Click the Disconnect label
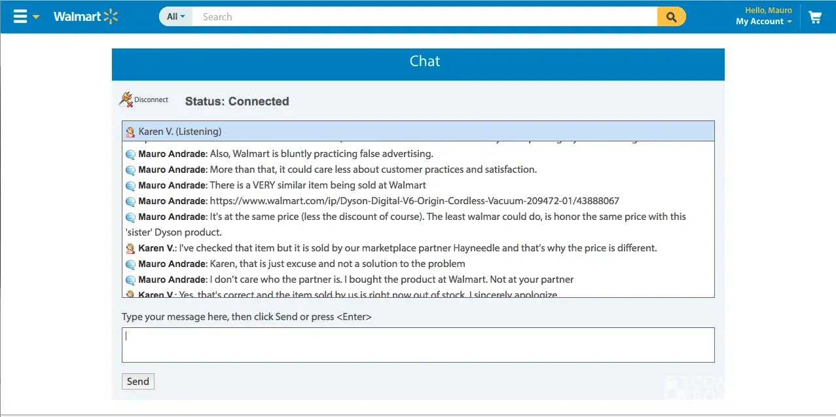The image size is (836, 417). (x=151, y=100)
